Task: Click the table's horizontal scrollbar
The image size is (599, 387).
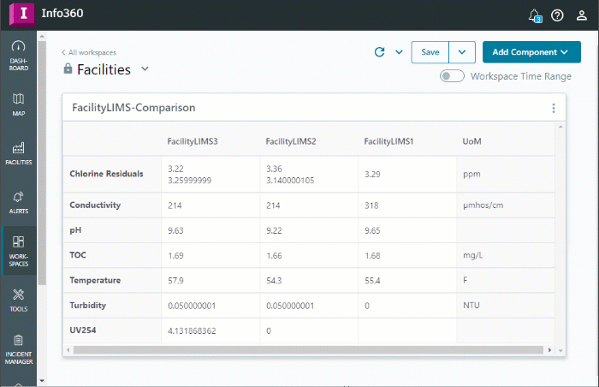Action: (x=308, y=349)
